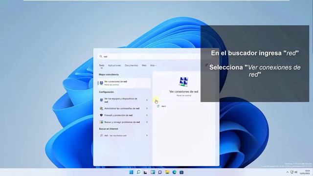Click the shield icon for Firewall result

click(x=101, y=115)
